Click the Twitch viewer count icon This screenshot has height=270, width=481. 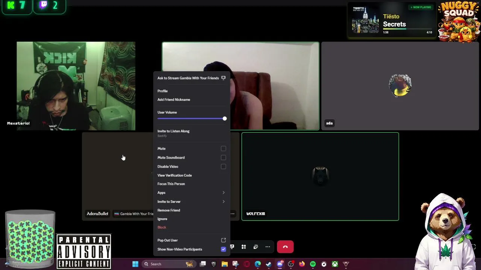44,5
